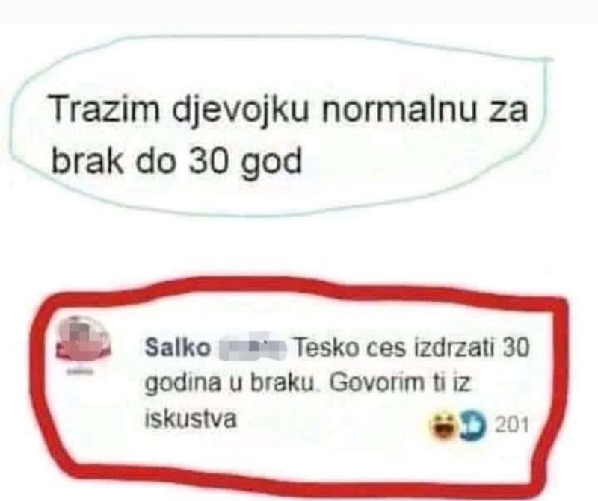Click the small caption under the avatar
The image size is (598, 501).
pos(80,370)
